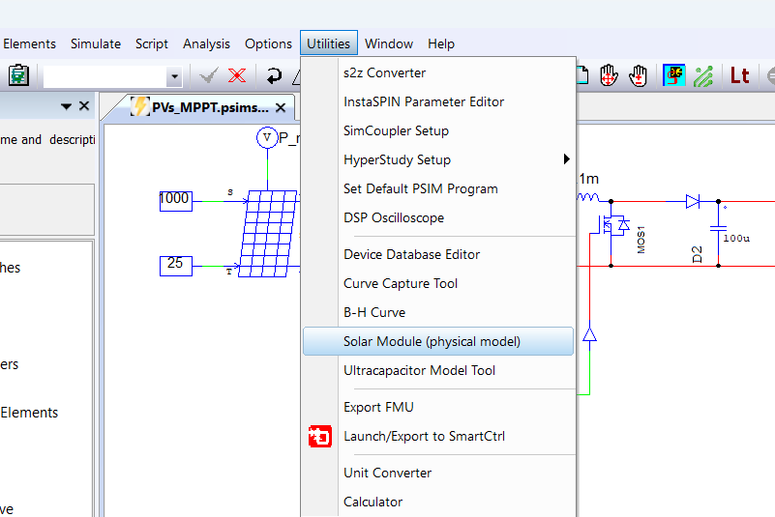Click the Lt (LTspice) toolbar icon

tap(740, 76)
